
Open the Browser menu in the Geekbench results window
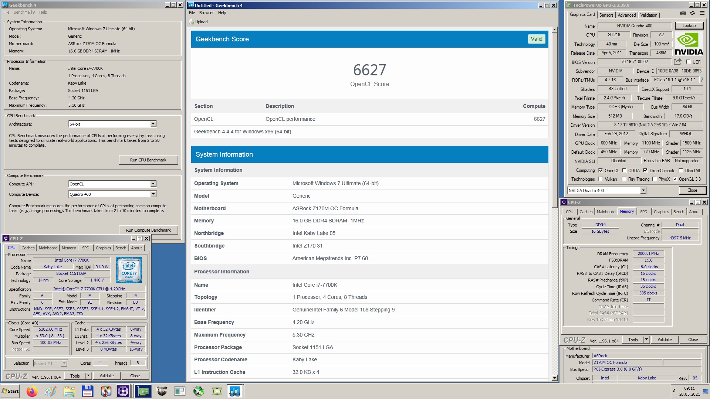(x=206, y=13)
